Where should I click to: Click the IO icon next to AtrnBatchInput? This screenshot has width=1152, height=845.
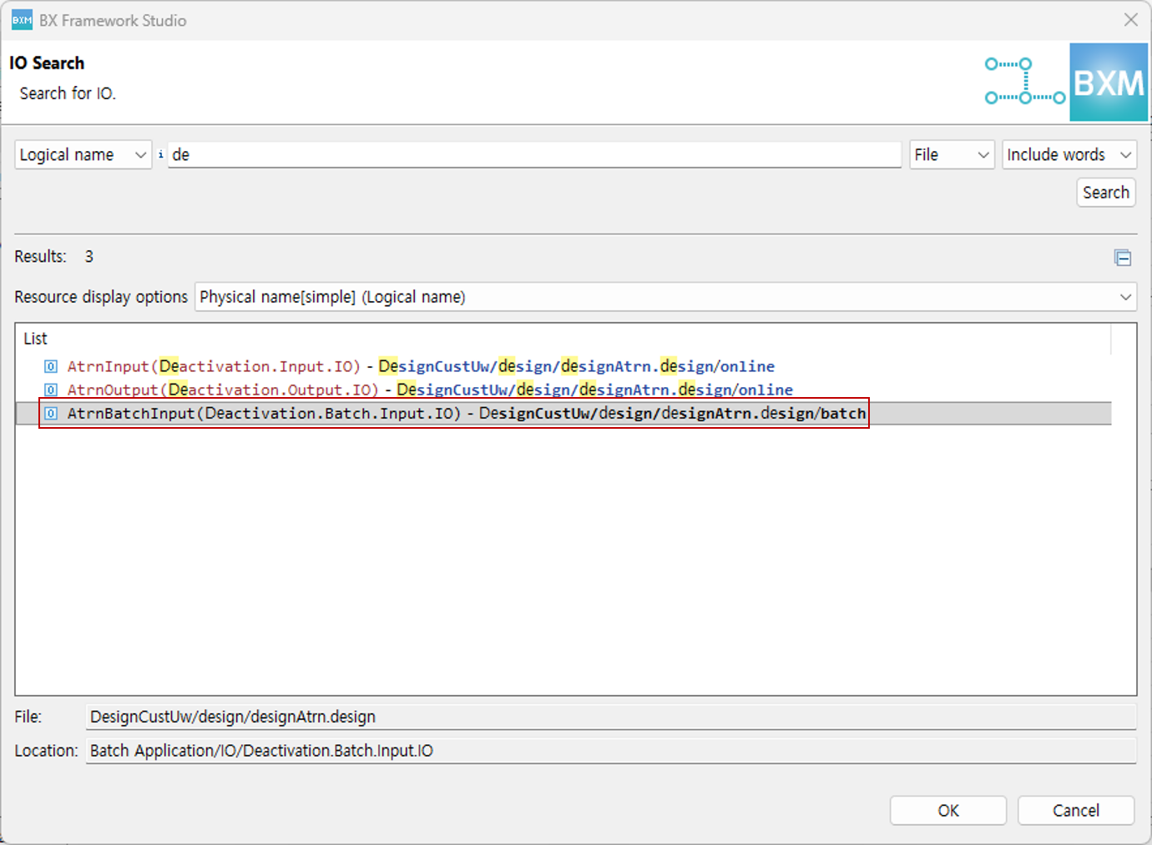[51, 413]
